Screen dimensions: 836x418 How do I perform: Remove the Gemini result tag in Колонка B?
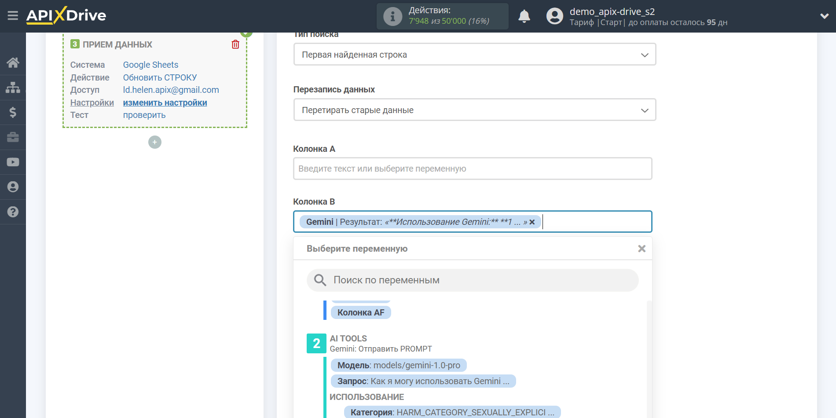[532, 222]
